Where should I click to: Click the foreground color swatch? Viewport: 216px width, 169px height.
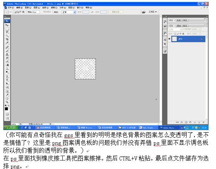tap(6, 109)
